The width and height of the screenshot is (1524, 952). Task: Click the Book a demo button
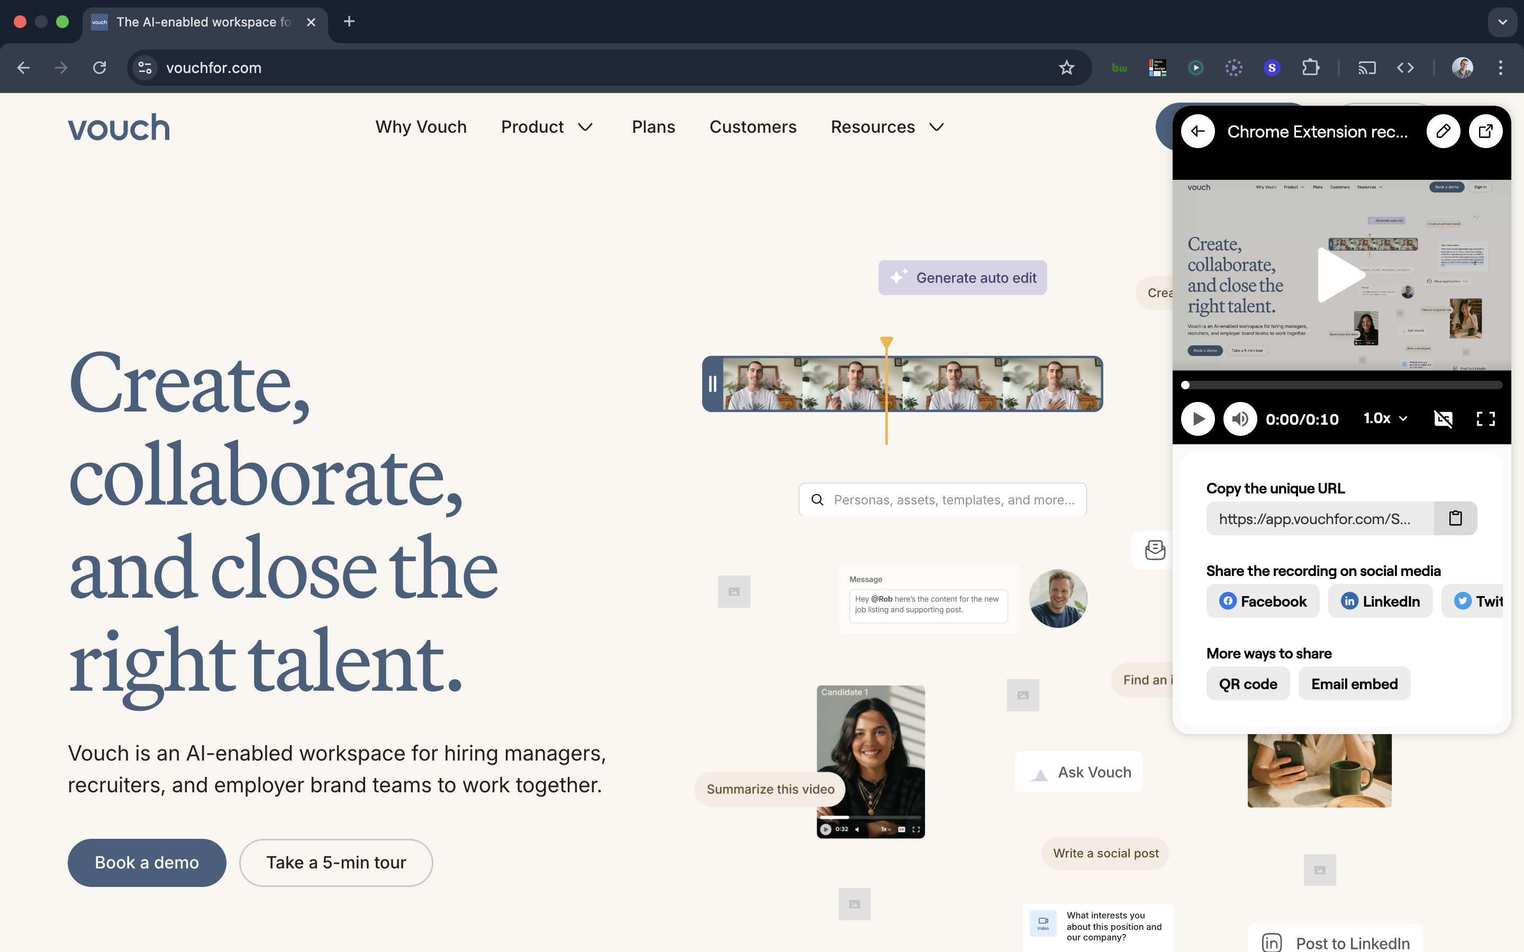pyautogui.click(x=147, y=863)
